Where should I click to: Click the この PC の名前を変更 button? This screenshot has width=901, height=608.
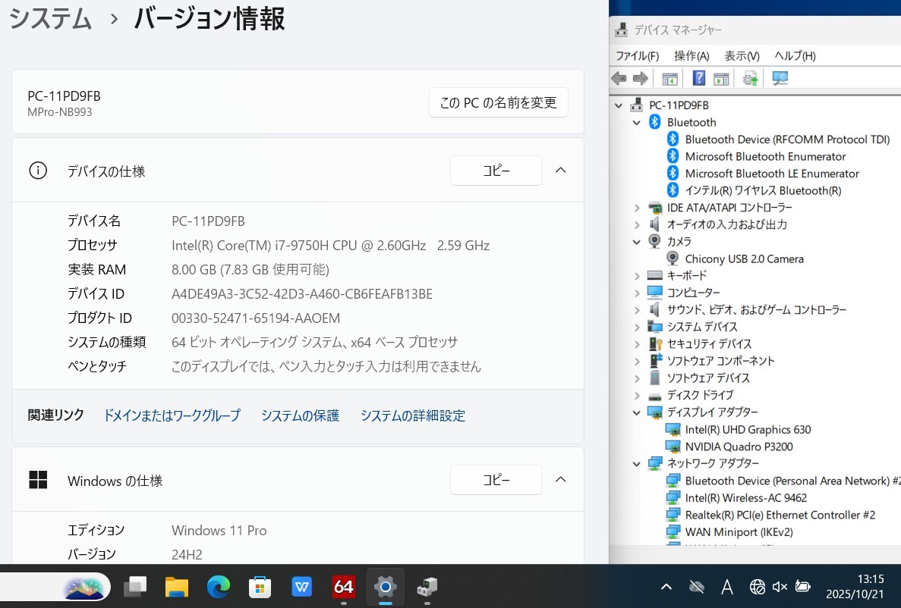[x=498, y=102]
